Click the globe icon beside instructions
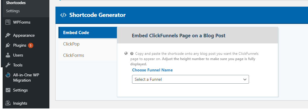 coord(126,53)
